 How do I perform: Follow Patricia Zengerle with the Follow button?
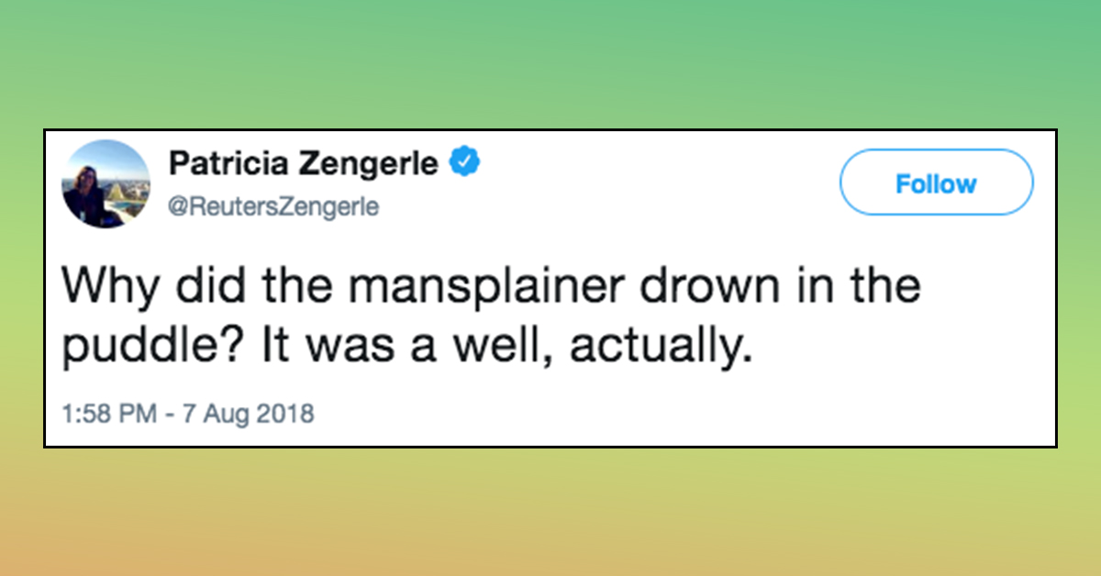pyautogui.click(x=936, y=183)
